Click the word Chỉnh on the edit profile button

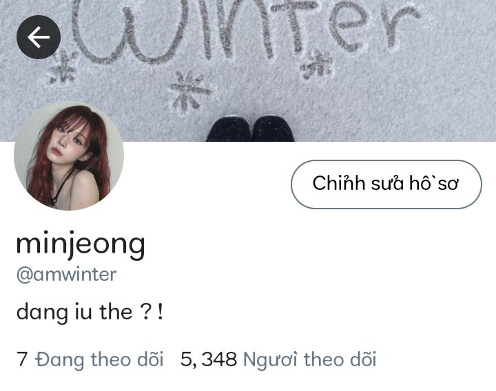pos(339,183)
